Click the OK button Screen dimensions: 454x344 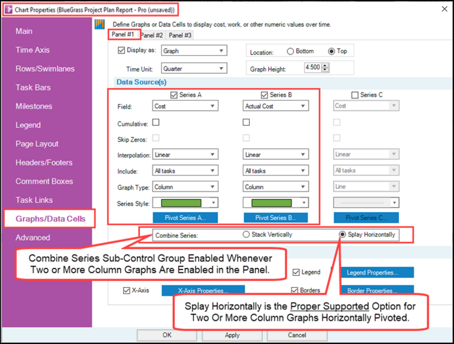pyautogui.click(x=167, y=335)
